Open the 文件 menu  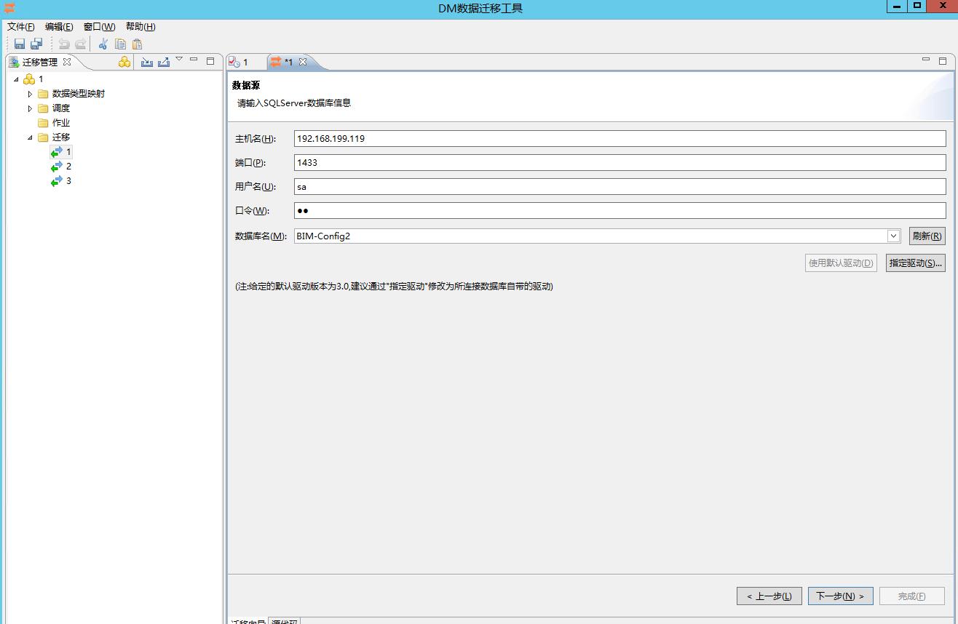21,26
